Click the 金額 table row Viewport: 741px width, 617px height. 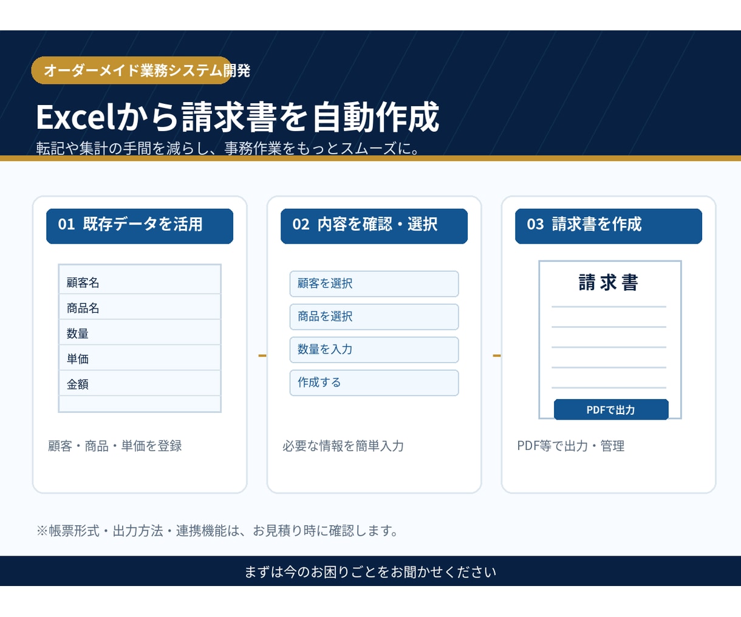(140, 384)
